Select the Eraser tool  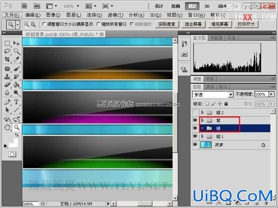[7, 84]
